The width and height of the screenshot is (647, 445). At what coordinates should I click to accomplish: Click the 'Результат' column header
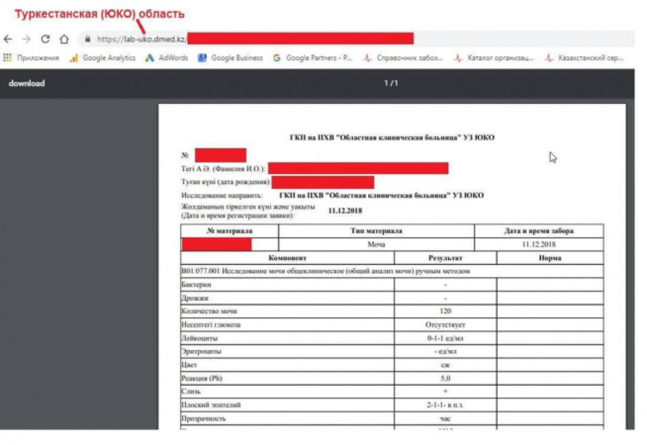pyautogui.click(x=445, y=258)
